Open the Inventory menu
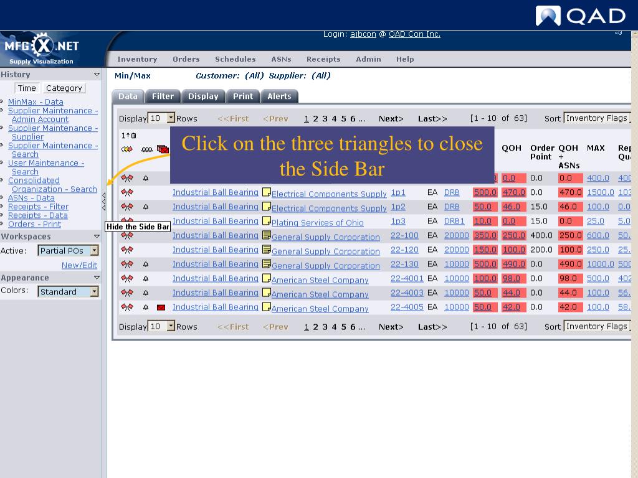 137,59
